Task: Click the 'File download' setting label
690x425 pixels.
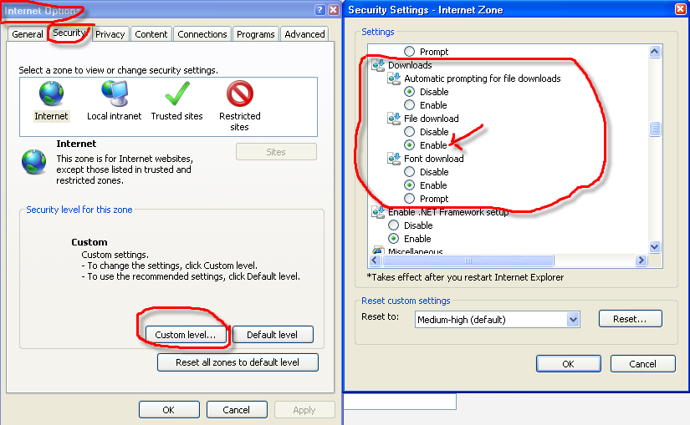Action: pos(432,119)
